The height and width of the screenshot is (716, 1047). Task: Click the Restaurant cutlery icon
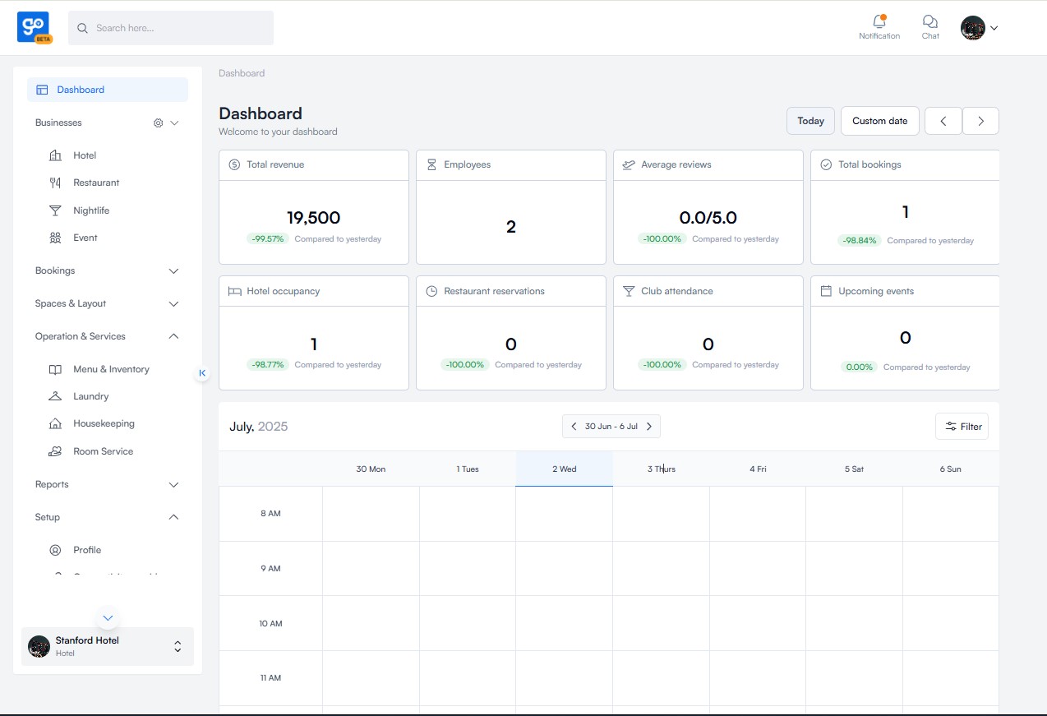tap(55, 182)
